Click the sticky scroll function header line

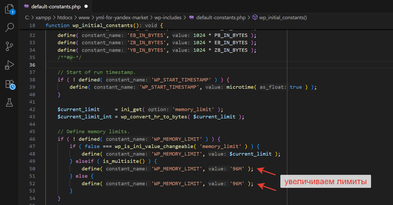pyautogui.click(x=105, y=25)
